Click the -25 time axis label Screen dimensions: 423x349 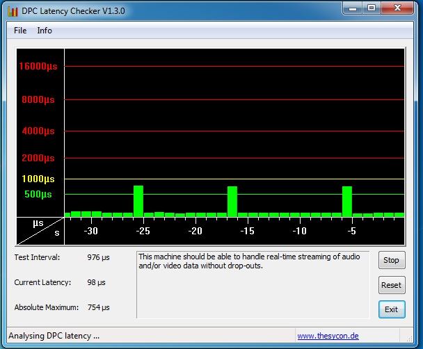143,231
